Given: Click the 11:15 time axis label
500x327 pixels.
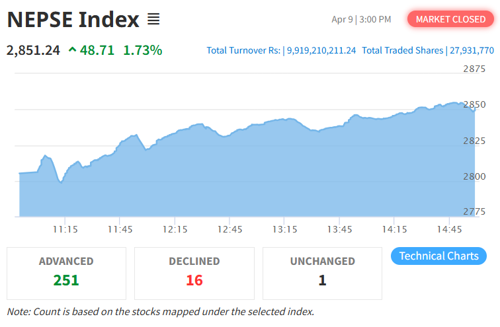Looking at the screenshot, I should (65, 229).
